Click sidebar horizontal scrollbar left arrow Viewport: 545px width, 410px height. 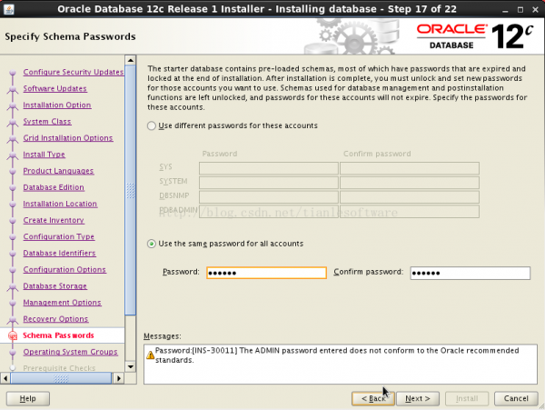pyautogui.click(x=5, y=378)
